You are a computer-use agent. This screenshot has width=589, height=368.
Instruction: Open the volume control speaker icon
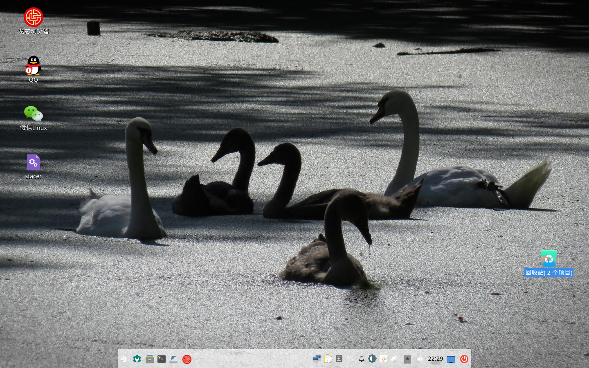pos(420,359)
